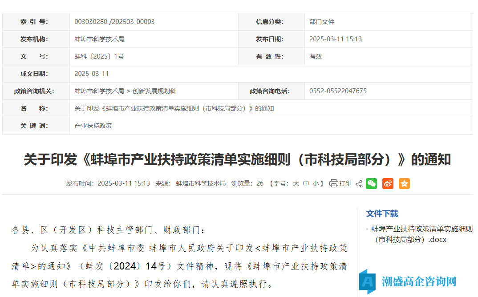Image resolution: width=478 pixels, height=297 pixels.
Task: Click the main article headline title
Action: (x=237, y=159)
